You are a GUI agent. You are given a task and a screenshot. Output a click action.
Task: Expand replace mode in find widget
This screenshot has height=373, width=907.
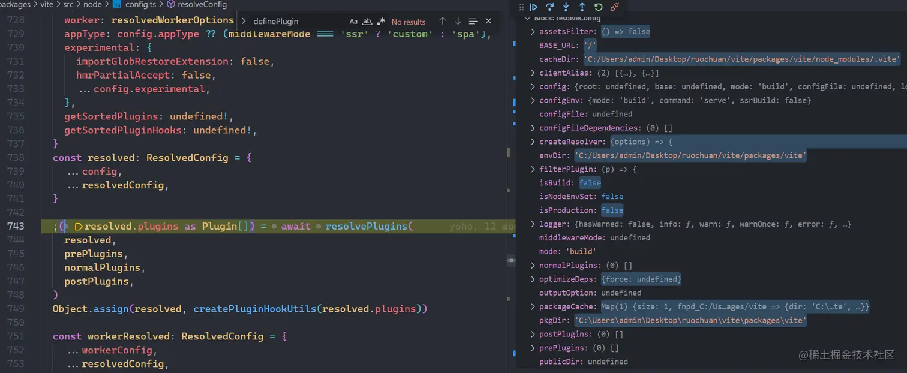(x=243, y=22)
